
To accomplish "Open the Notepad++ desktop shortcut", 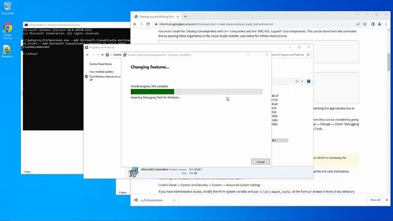I will point(7,52).
